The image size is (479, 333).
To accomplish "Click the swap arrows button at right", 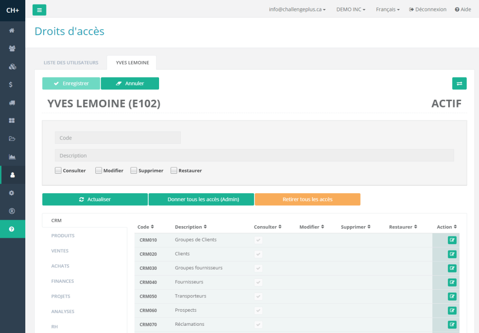I will (x=459, y=83).
